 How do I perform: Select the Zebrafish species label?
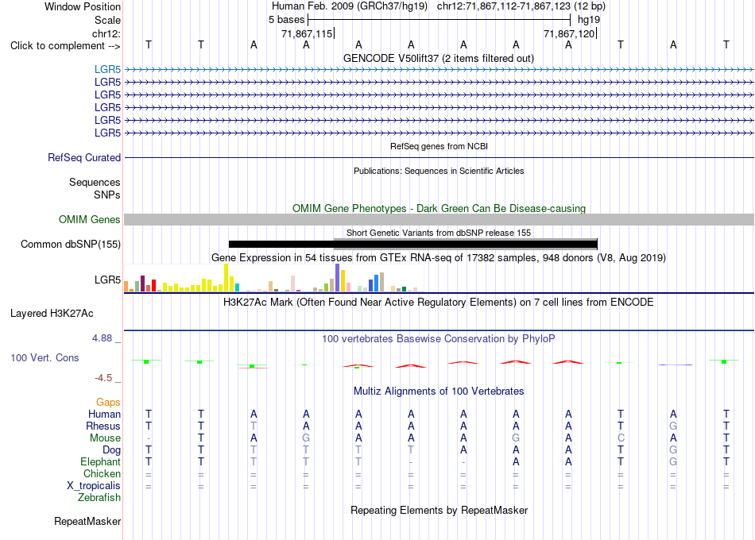[99, 497]
